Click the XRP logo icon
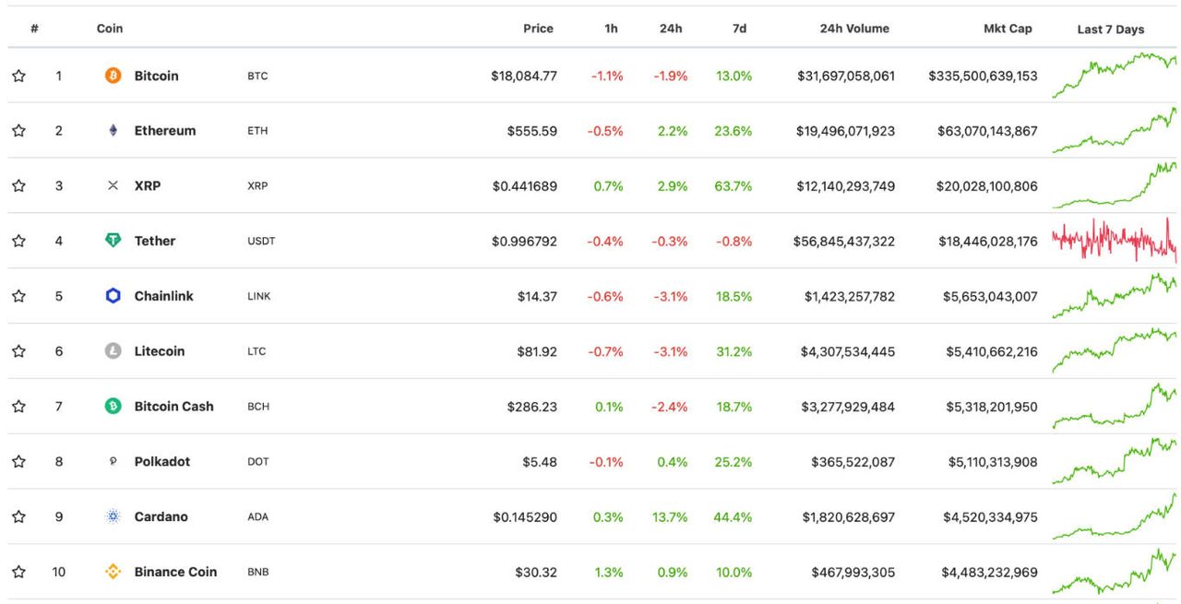 click(x=113, y=186)
